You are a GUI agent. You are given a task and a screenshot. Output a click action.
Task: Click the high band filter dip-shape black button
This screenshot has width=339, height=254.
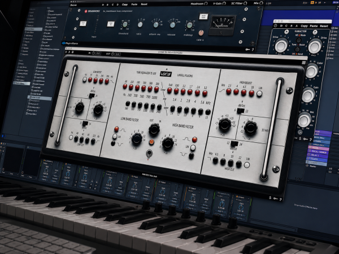(192, 156)
